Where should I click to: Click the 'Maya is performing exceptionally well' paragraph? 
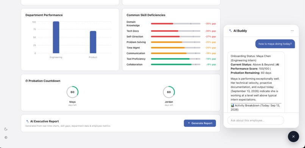255,89
